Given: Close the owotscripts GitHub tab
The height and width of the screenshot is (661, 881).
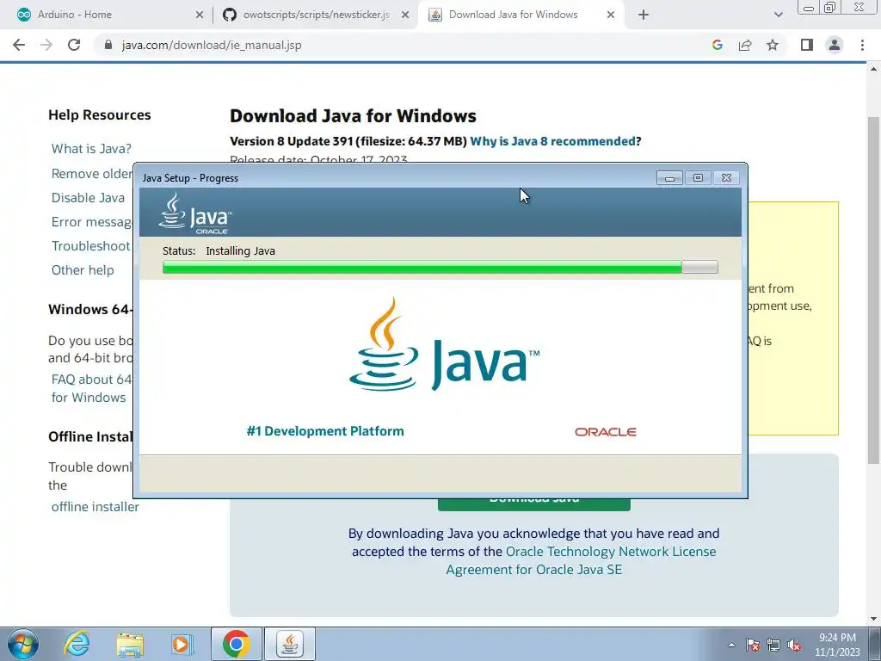Looking at the screenshot, I should pyautogui.click(x=405, y=15).
